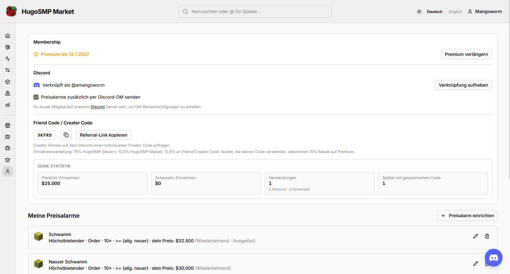
Task: Open the Mangoworm account menu
Action: (485, 12)
